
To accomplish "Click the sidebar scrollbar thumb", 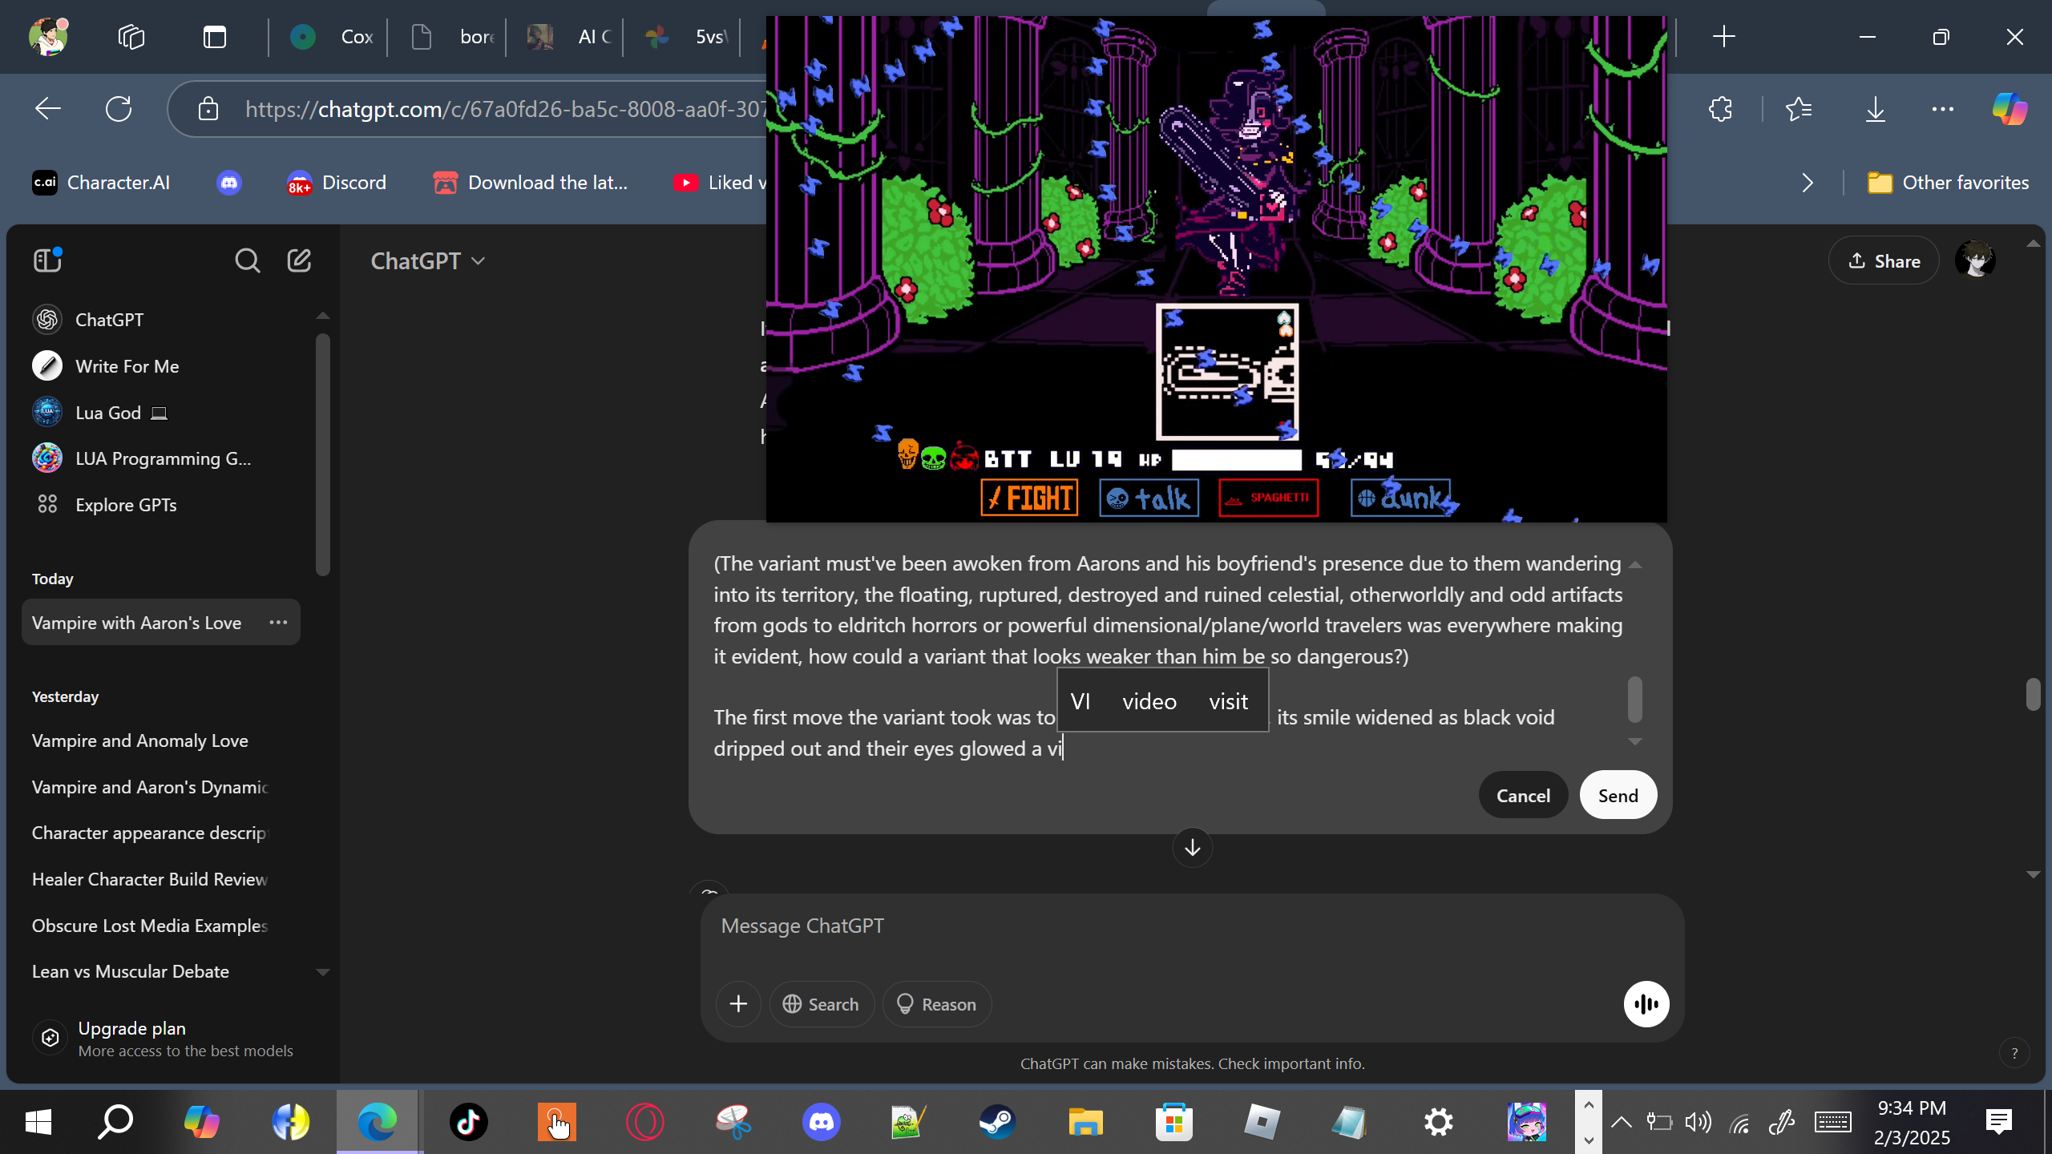I will pos(322,454).
